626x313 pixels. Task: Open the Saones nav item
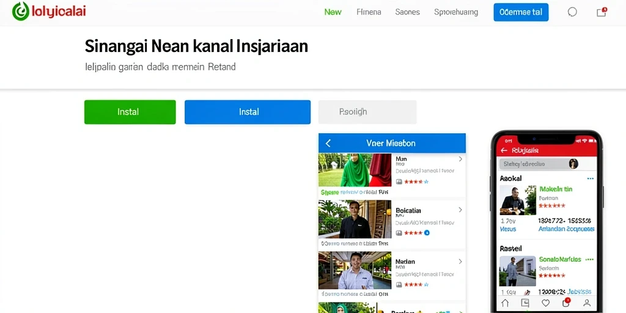coord(407,12)
